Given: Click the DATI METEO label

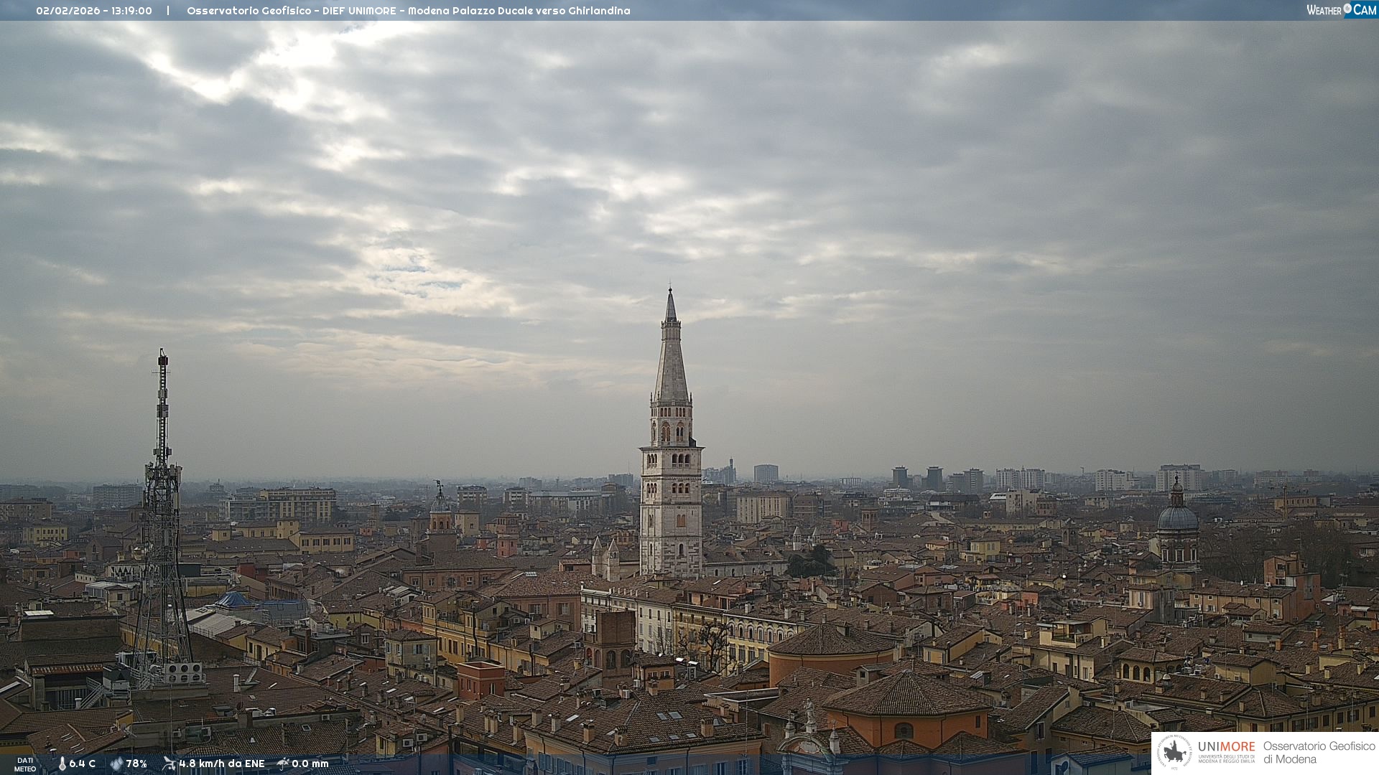Looking at the screenshot, I should pos(25,764).
